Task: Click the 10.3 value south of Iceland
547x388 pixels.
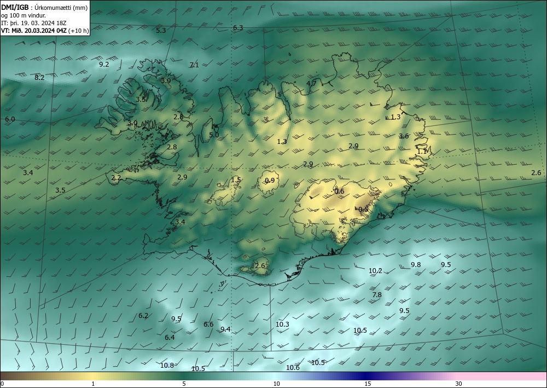Action: point(282,324)
